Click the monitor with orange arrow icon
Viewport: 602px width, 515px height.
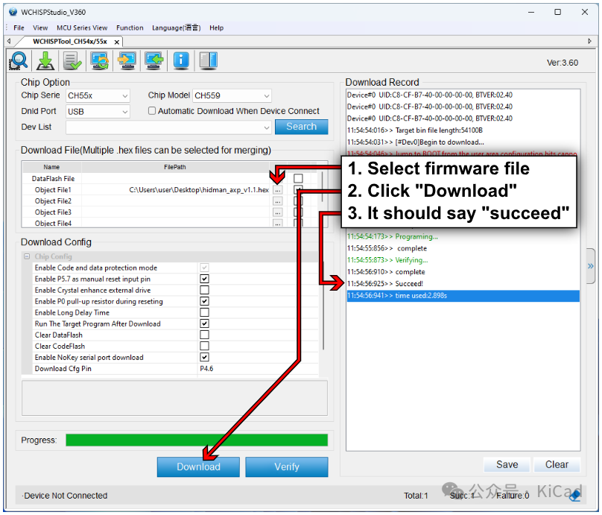127,60
